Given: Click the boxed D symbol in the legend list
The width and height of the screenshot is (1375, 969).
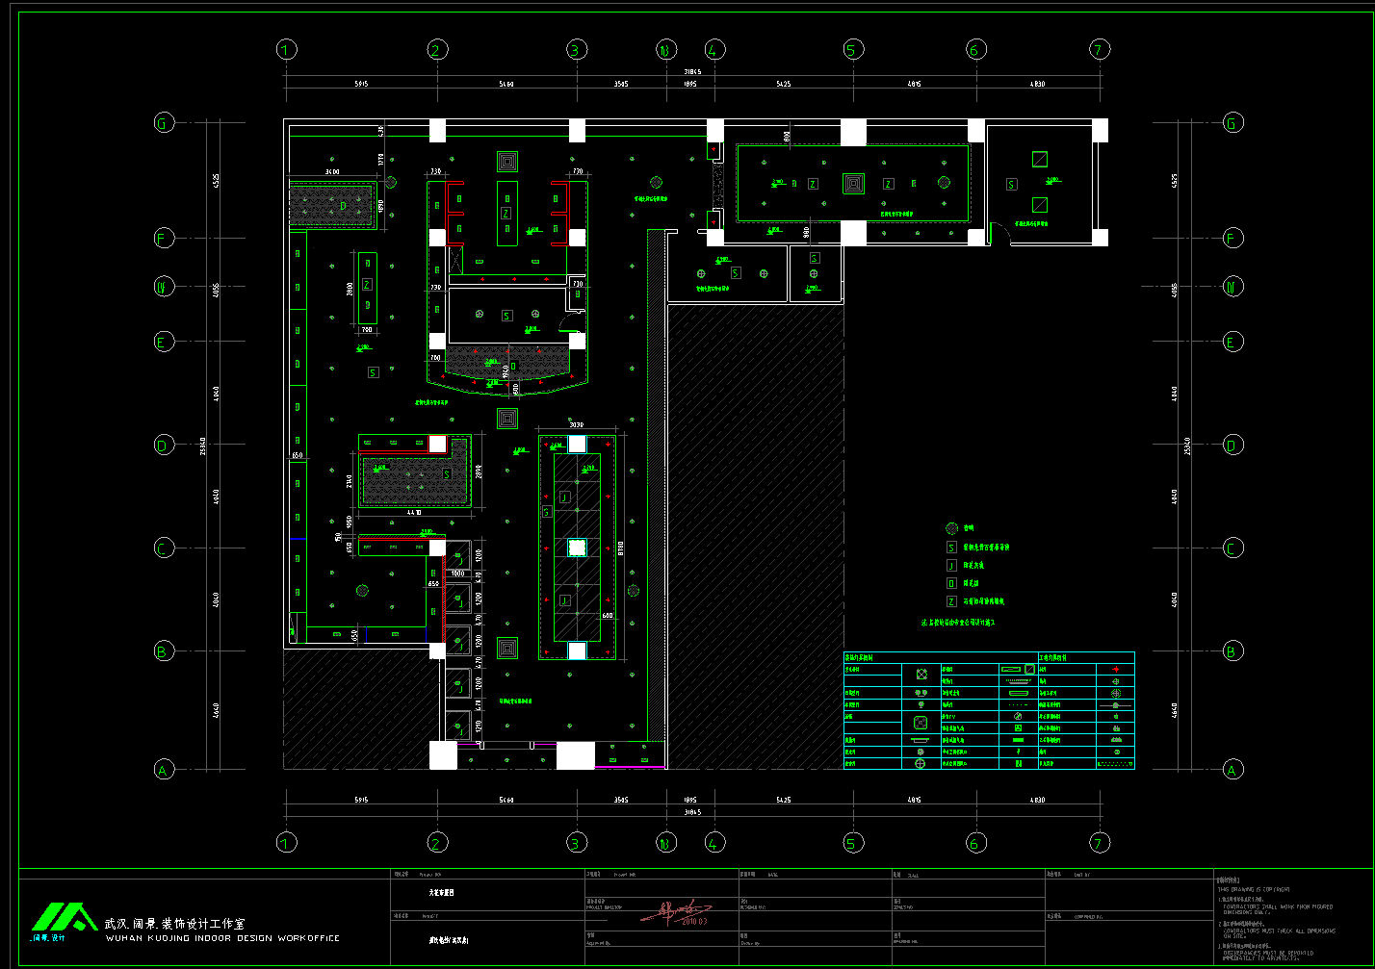Looking at the screenshot, I should [x=951, y=583].
